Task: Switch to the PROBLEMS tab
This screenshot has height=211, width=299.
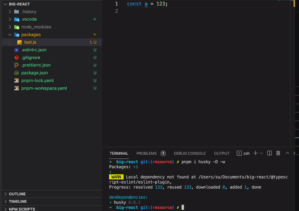Action: pos(147,153)
